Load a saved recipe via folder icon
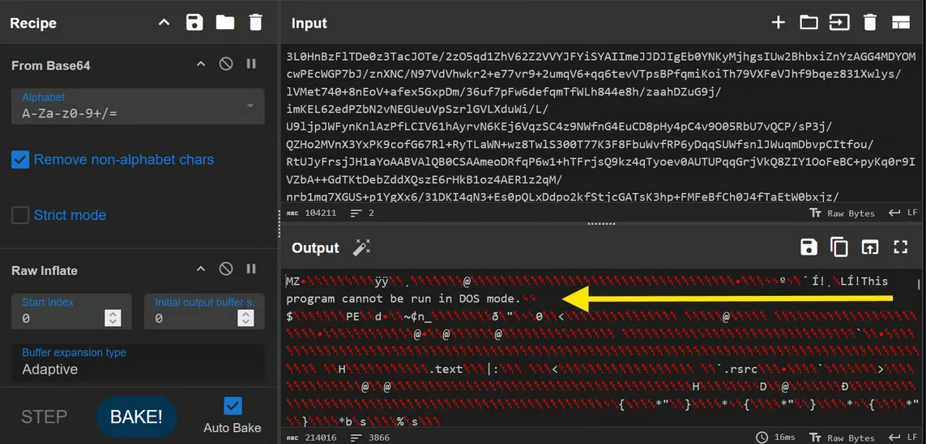 point(225,23)
